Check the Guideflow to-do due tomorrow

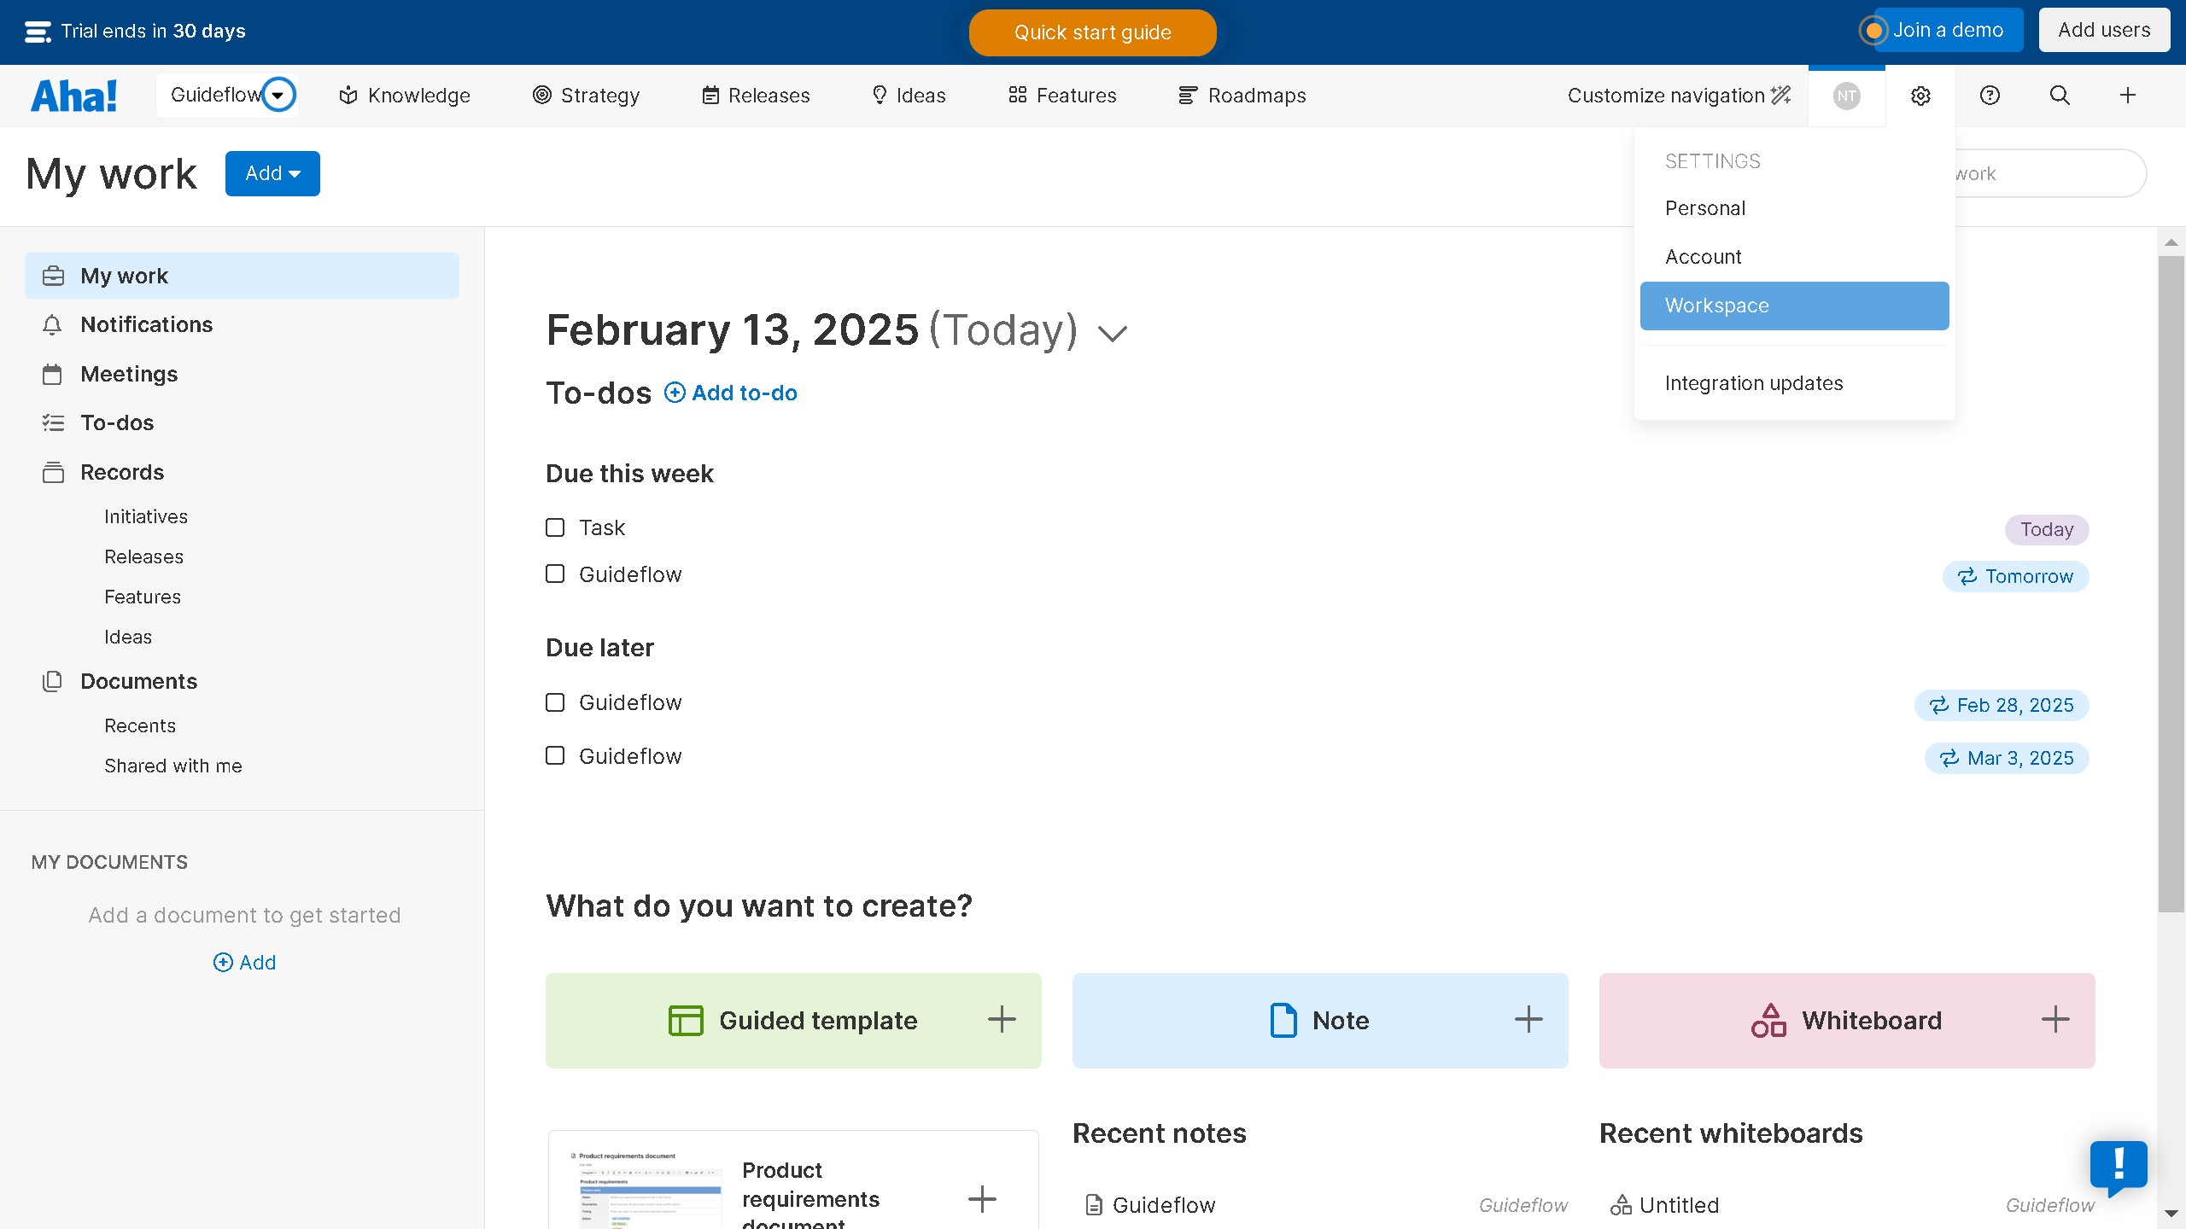[x=555, y=574]
